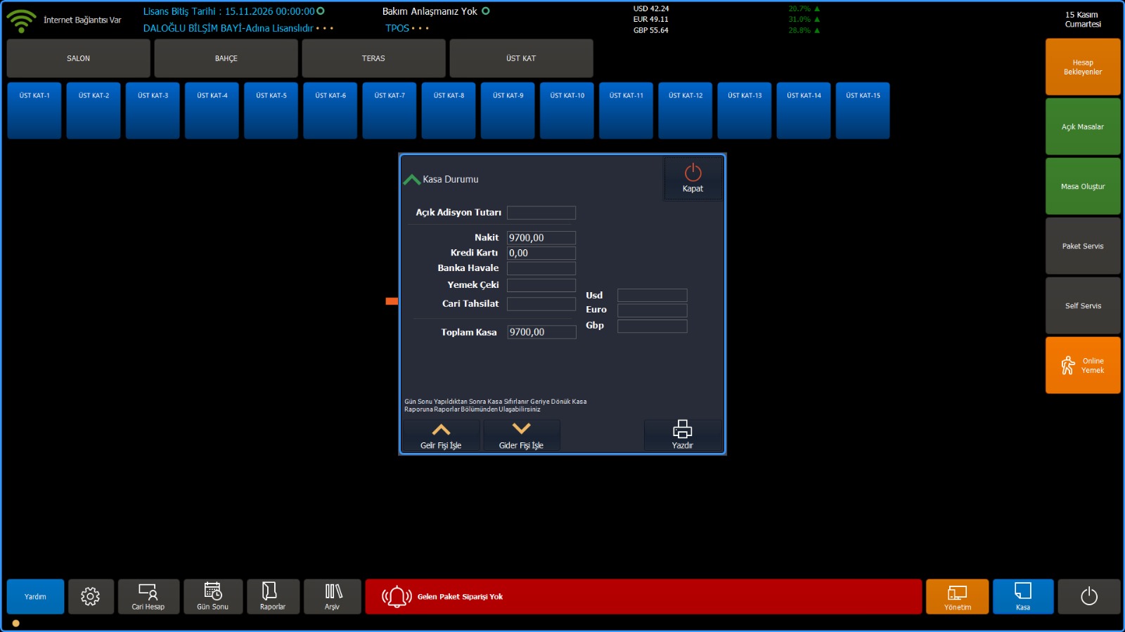Click the Nakit amount field
The height and width of the screenshot is (632, 1125).
pyautogui.click(x=541, y=238)
